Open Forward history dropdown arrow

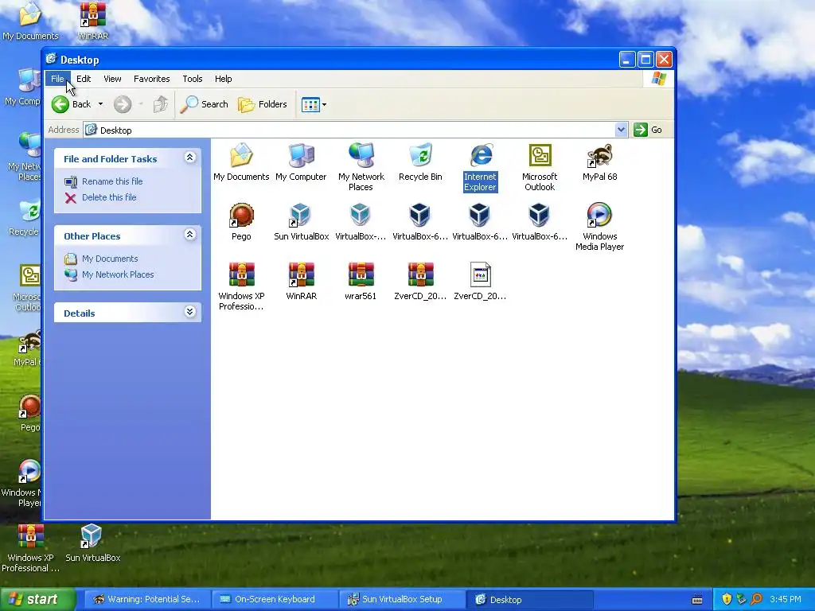pos(141,104)
